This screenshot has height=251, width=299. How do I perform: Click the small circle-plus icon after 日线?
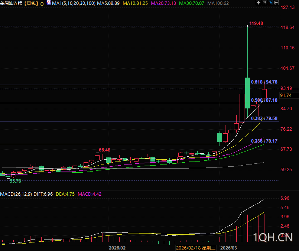[42, 4]
